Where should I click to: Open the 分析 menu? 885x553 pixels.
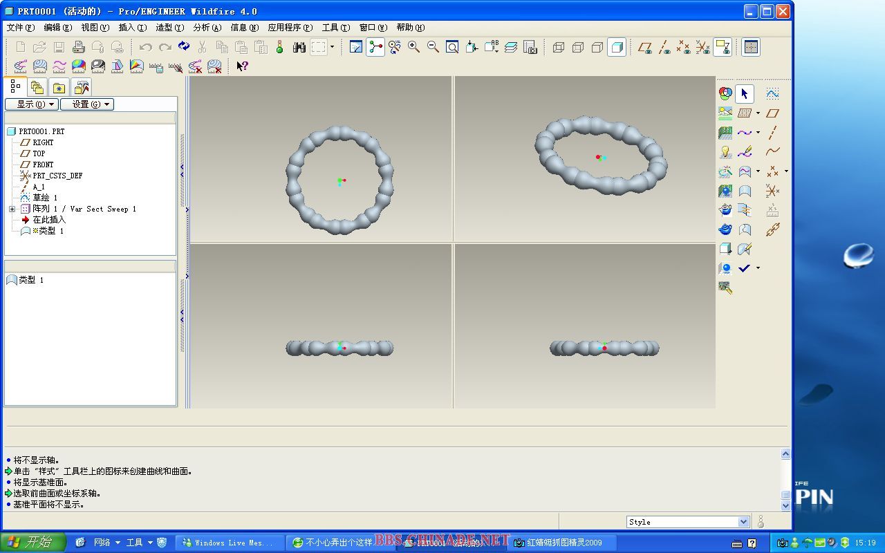pyautogui.click(x=207, y=28)
